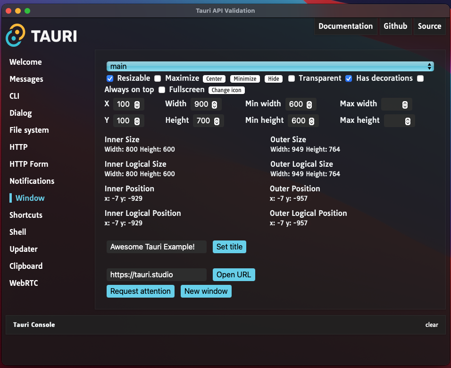Click the Max width stepper arrows

click(405, 104)
